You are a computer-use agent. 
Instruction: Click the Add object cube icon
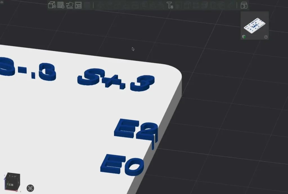(x=52, y=5)
